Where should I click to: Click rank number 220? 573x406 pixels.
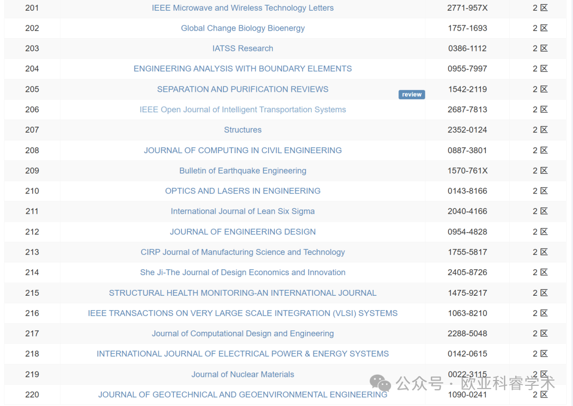pyautogui.click(x=32, y=395)
